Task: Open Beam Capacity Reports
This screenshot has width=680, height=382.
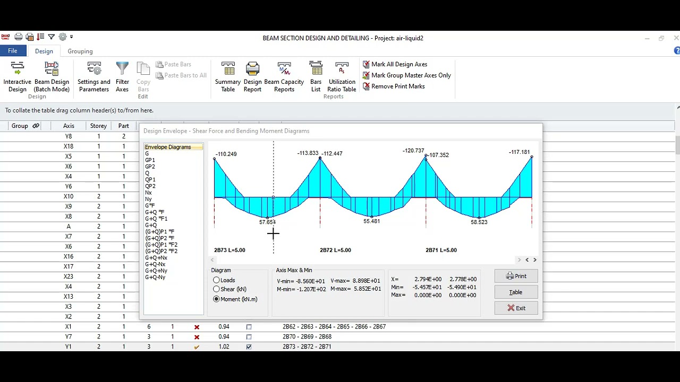Action: [x=284, y=77]
